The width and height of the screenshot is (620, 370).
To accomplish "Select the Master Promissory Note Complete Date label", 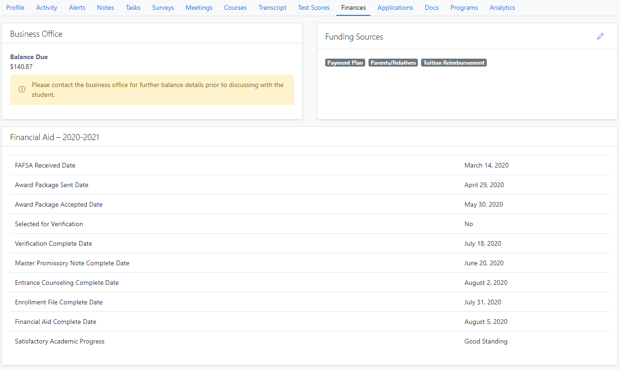I will coord(72,263).
